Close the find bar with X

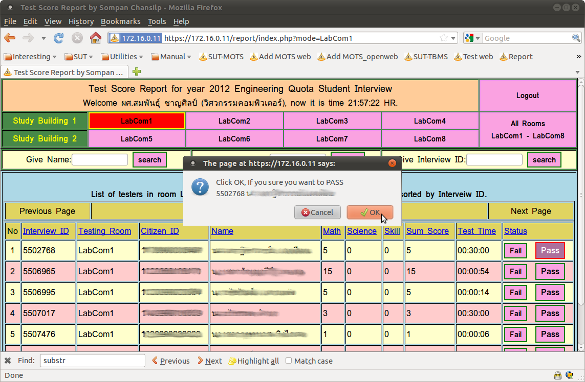[x=8, y=361]
